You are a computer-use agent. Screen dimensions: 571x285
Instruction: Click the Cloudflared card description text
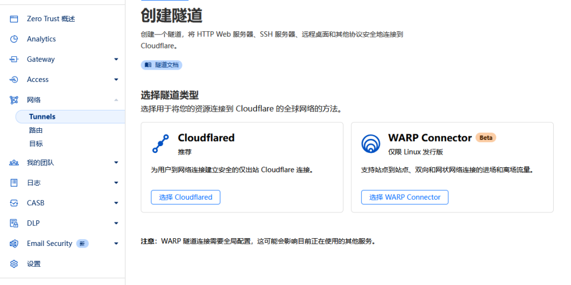point(233,170)
